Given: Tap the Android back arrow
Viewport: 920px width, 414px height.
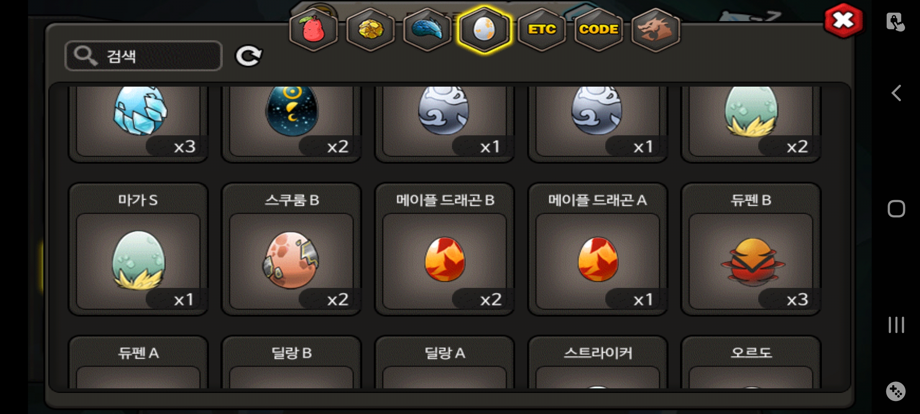Looking at the screenshot, I should click(x=896, y=93).
